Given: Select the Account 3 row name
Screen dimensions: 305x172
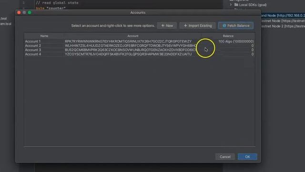Looking at the screenshot, I should click(33, 50).
